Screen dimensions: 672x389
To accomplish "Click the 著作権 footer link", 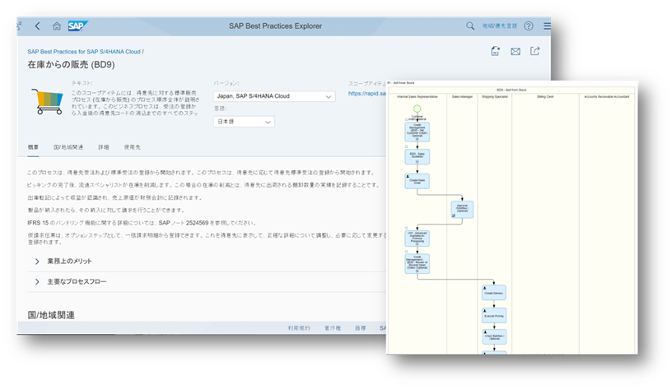I will pyautogui.click(x=332, y=328).
